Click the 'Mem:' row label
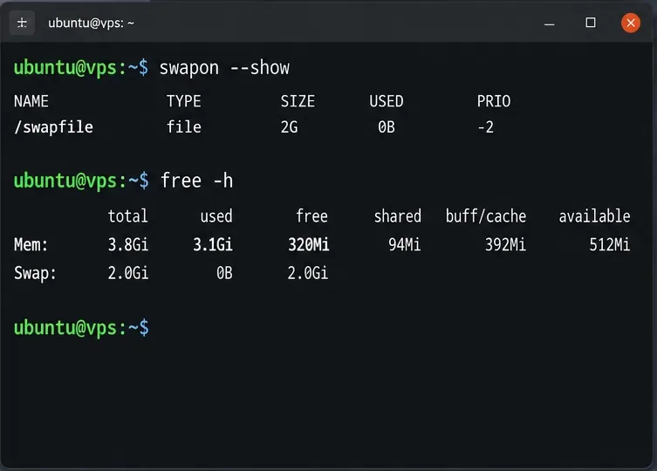 (x=31, y=244)
